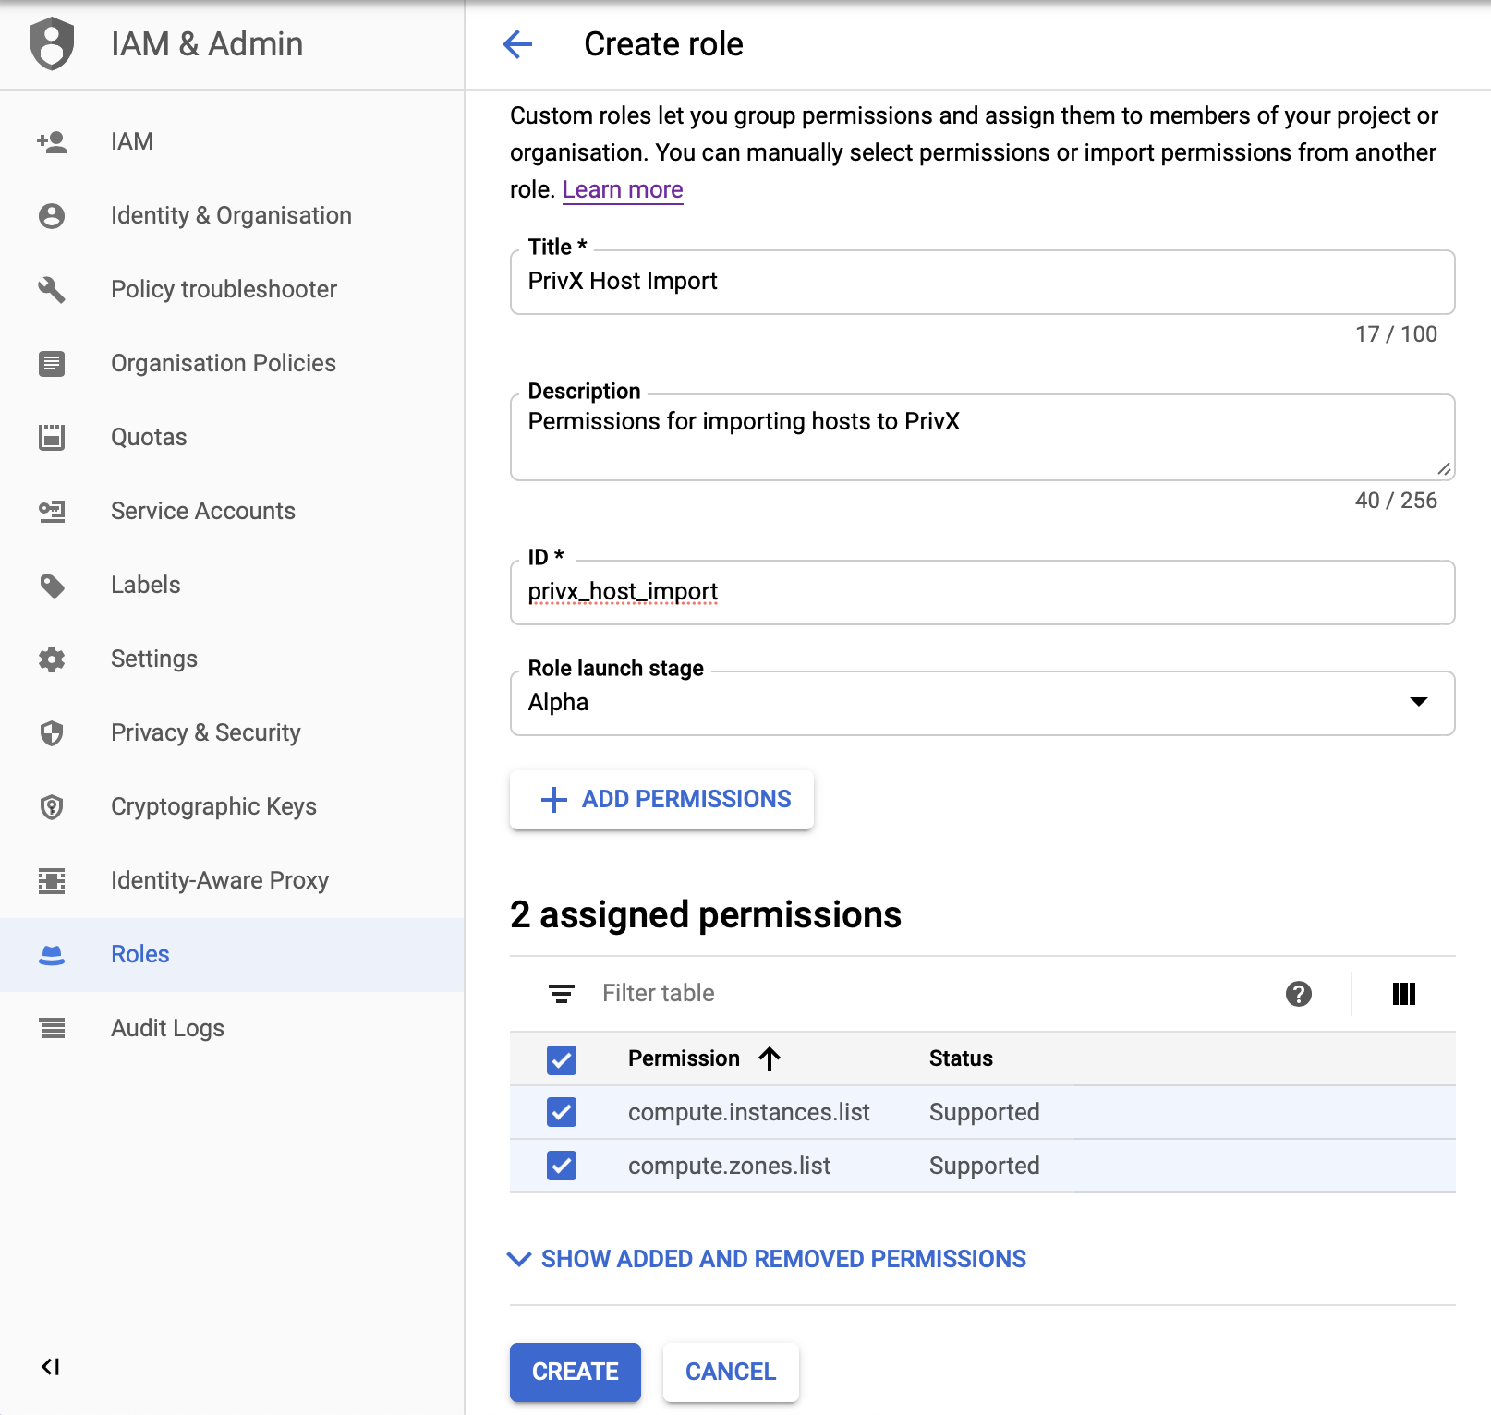Toggle the select-all permissions checkbox
The image size is (1491, 1415).
[562, 1059]
